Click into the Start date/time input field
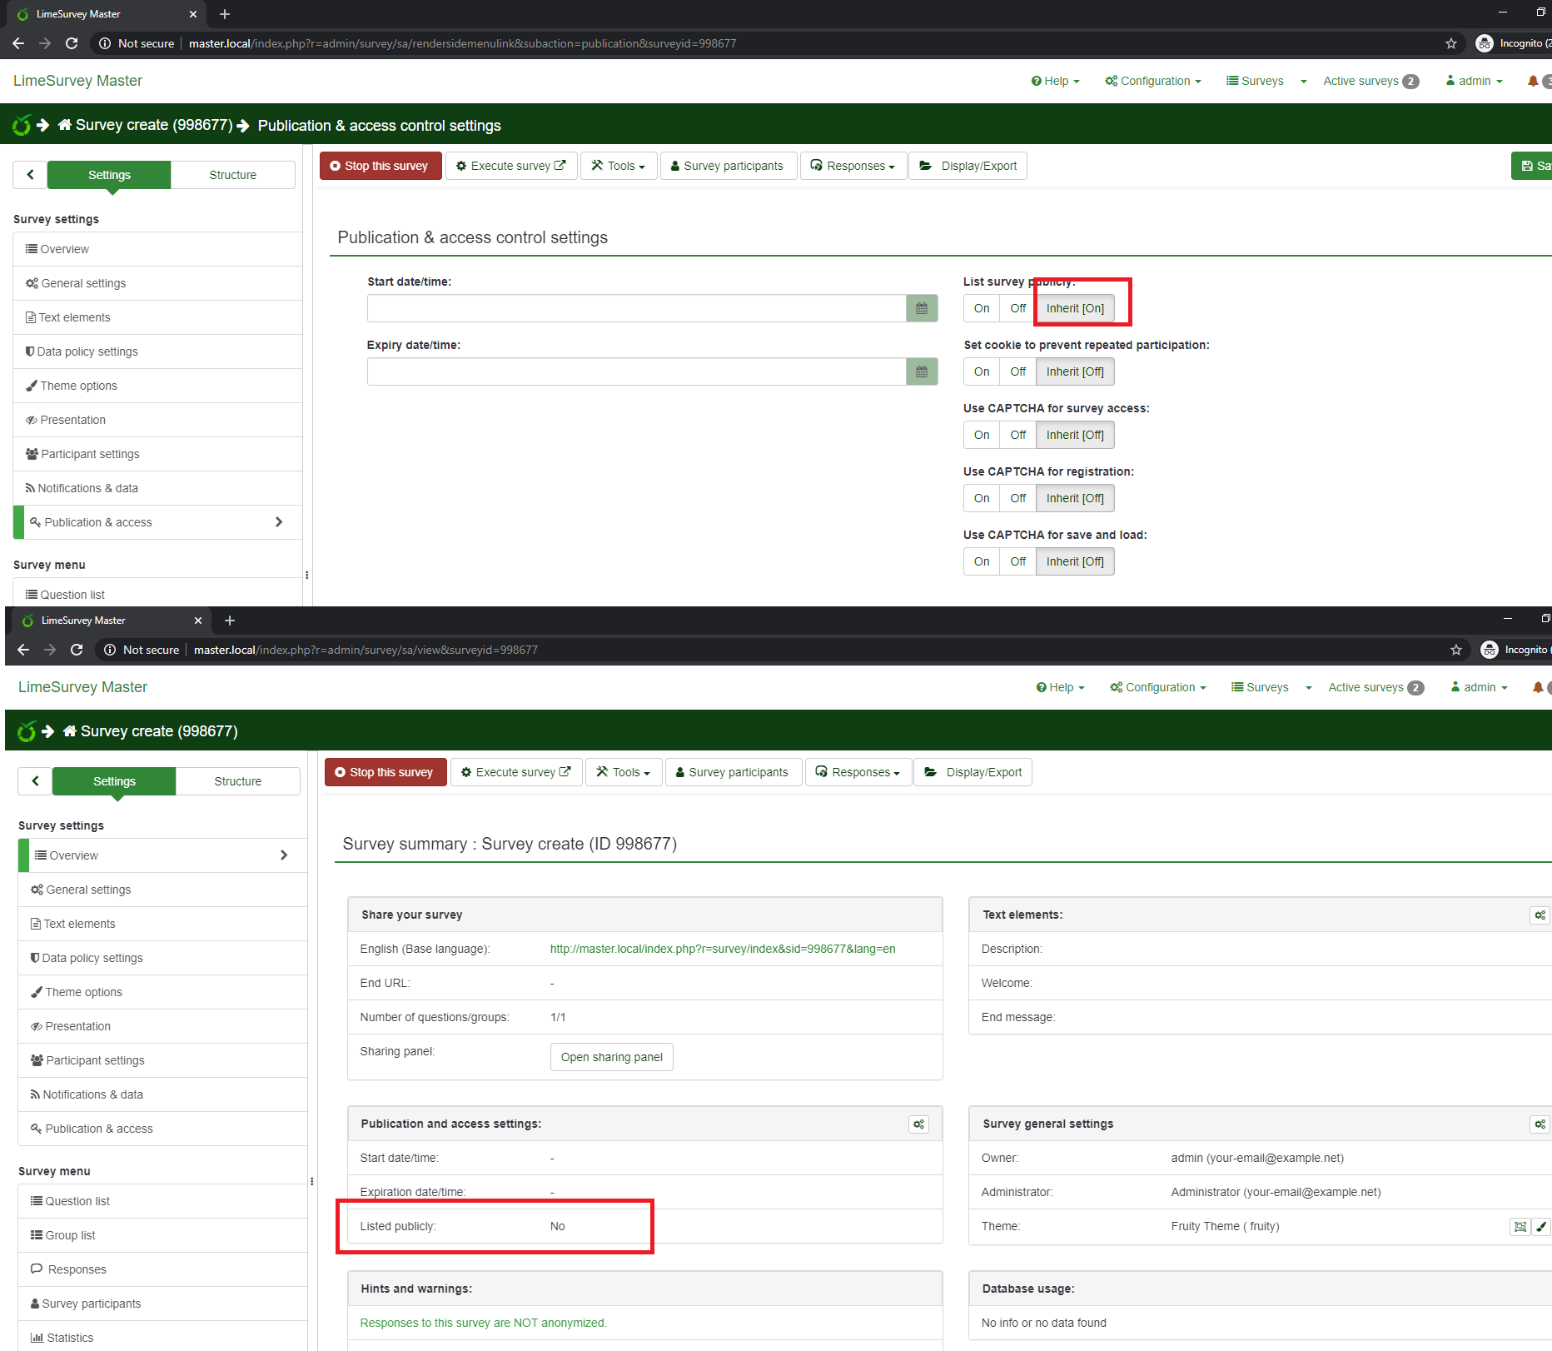 [x=636, y=308]
